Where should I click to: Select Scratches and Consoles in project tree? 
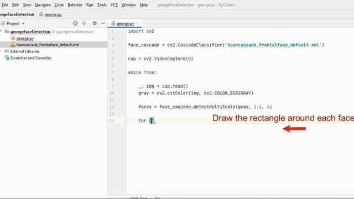31,57
